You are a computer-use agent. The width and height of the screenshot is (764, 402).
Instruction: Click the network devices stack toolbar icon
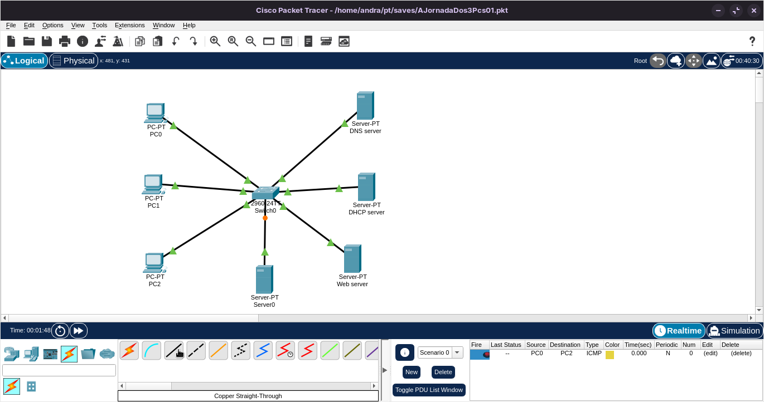pos(326,41)
